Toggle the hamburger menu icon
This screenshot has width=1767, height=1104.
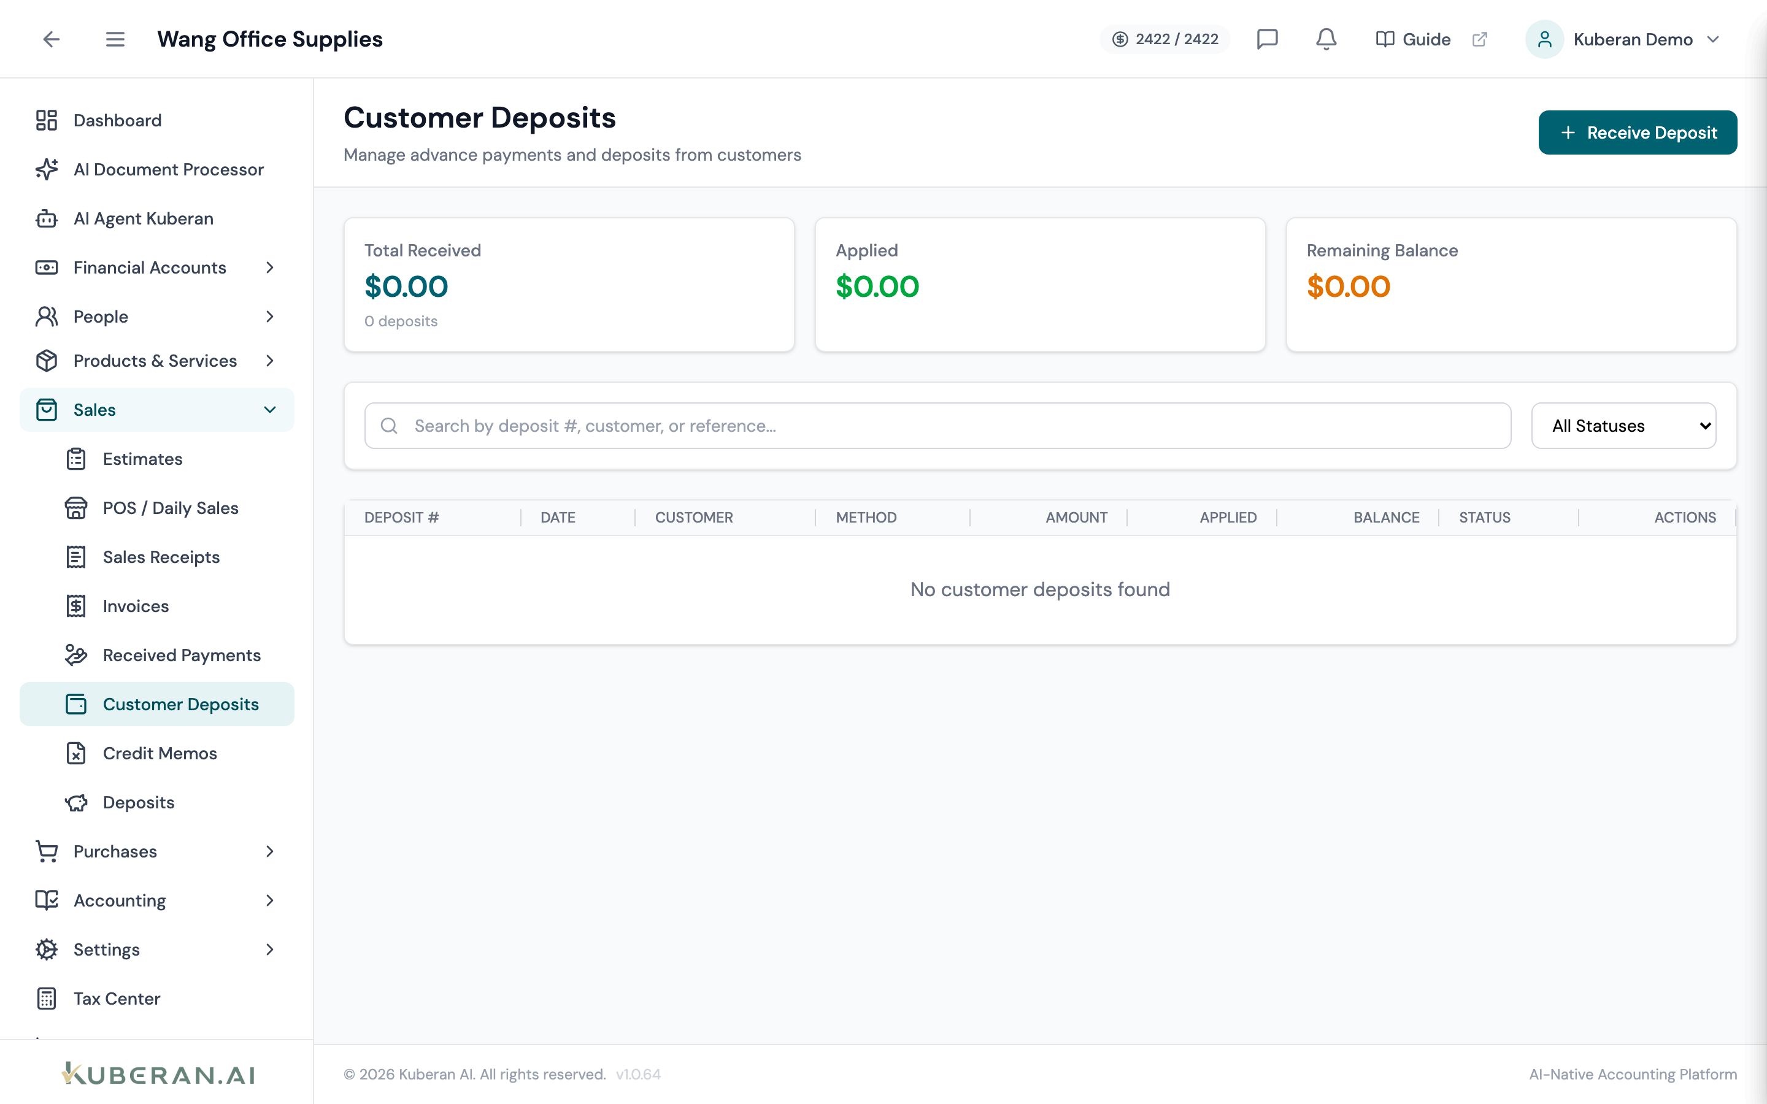[x=115, y=39]
